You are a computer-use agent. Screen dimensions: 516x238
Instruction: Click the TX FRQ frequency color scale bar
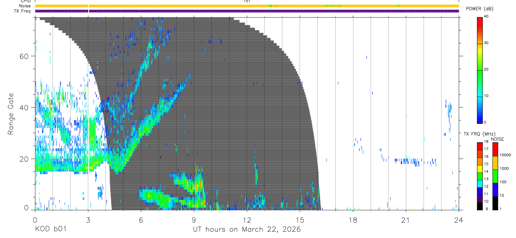tap(480, 176)
